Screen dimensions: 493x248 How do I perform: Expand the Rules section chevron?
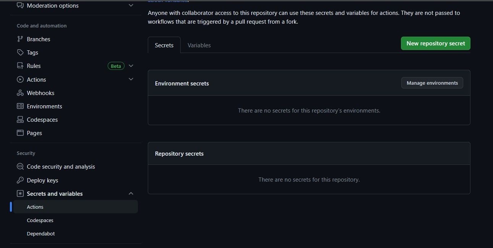coord(131,66)
